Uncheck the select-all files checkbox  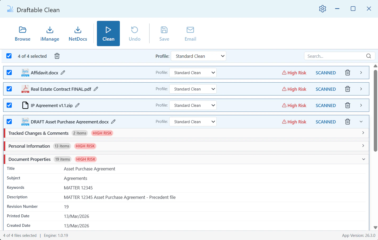(x=9, y=56)
